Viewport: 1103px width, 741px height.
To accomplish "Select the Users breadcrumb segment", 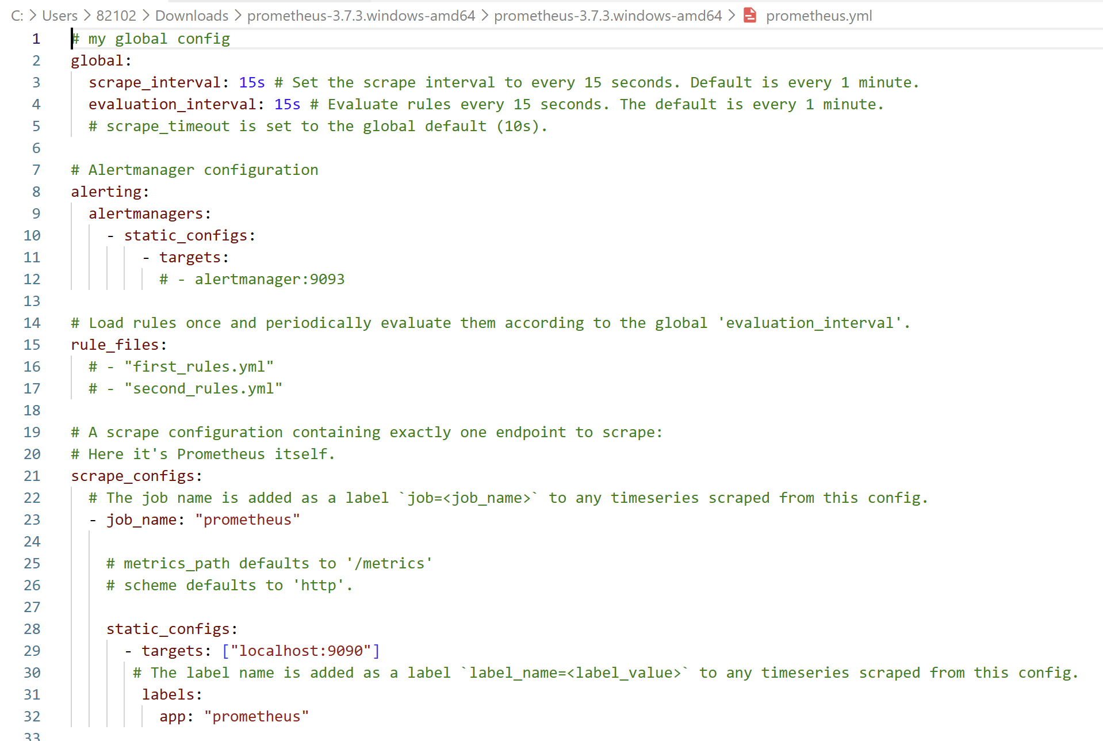I will [60, 16].
